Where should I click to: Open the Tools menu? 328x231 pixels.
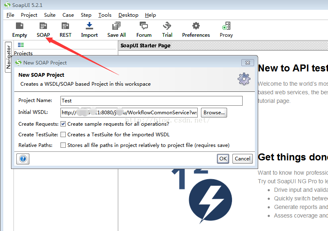point(105,15)
